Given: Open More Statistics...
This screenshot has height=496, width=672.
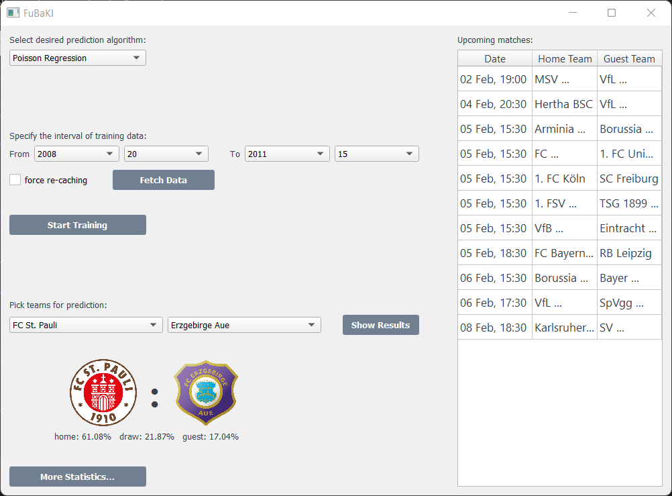Looking at the screenshot, I should (78, 477).
